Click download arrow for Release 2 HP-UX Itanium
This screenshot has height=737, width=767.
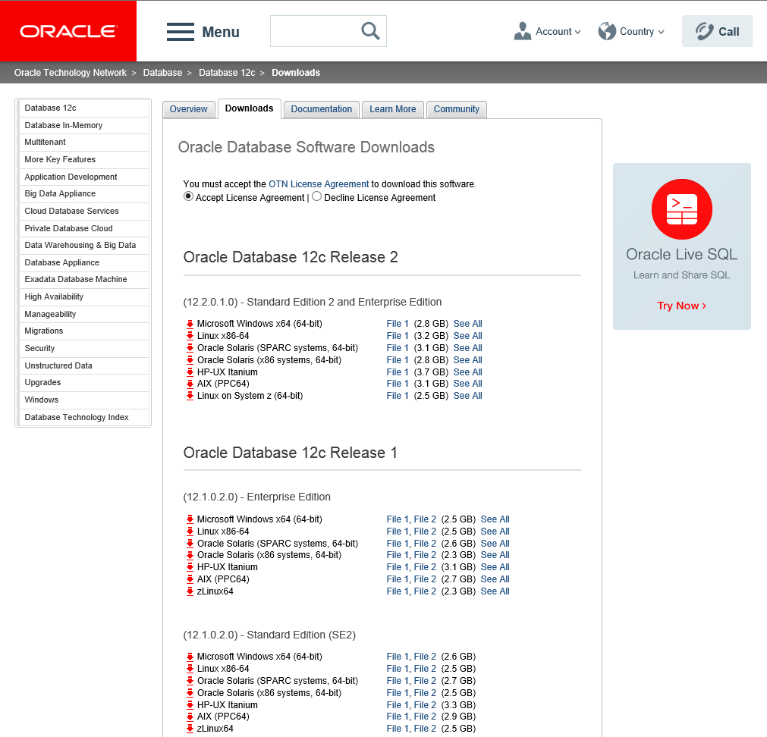pos(190,372)
